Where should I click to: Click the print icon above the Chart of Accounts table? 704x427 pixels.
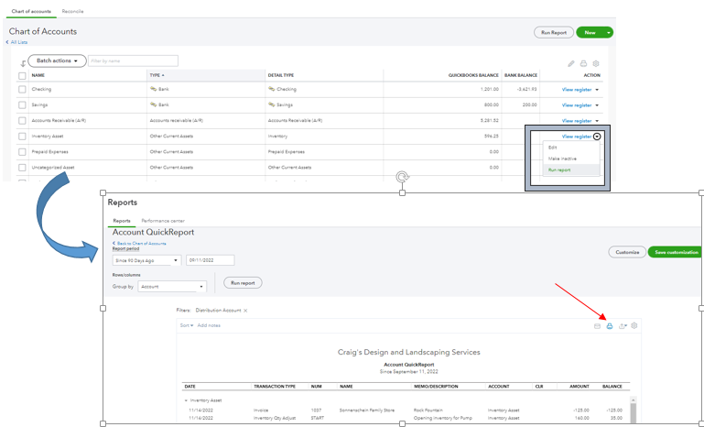tap(583, 63)
